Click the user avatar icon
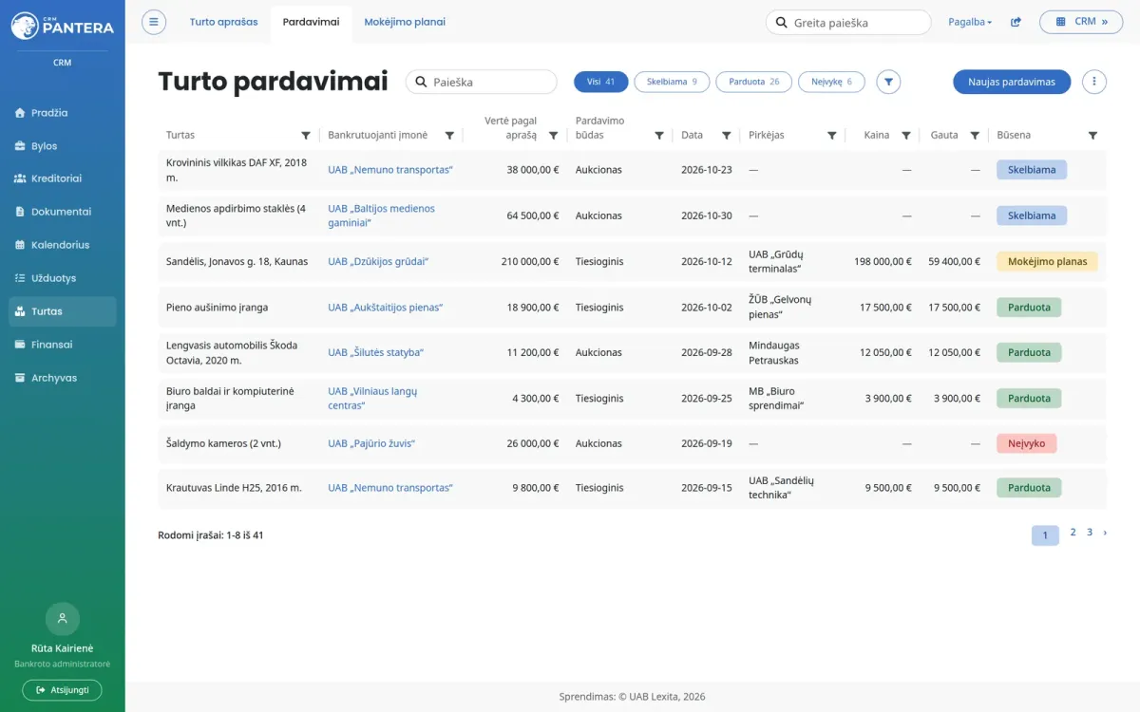1140x712 pixels. (x=63, y=619)
